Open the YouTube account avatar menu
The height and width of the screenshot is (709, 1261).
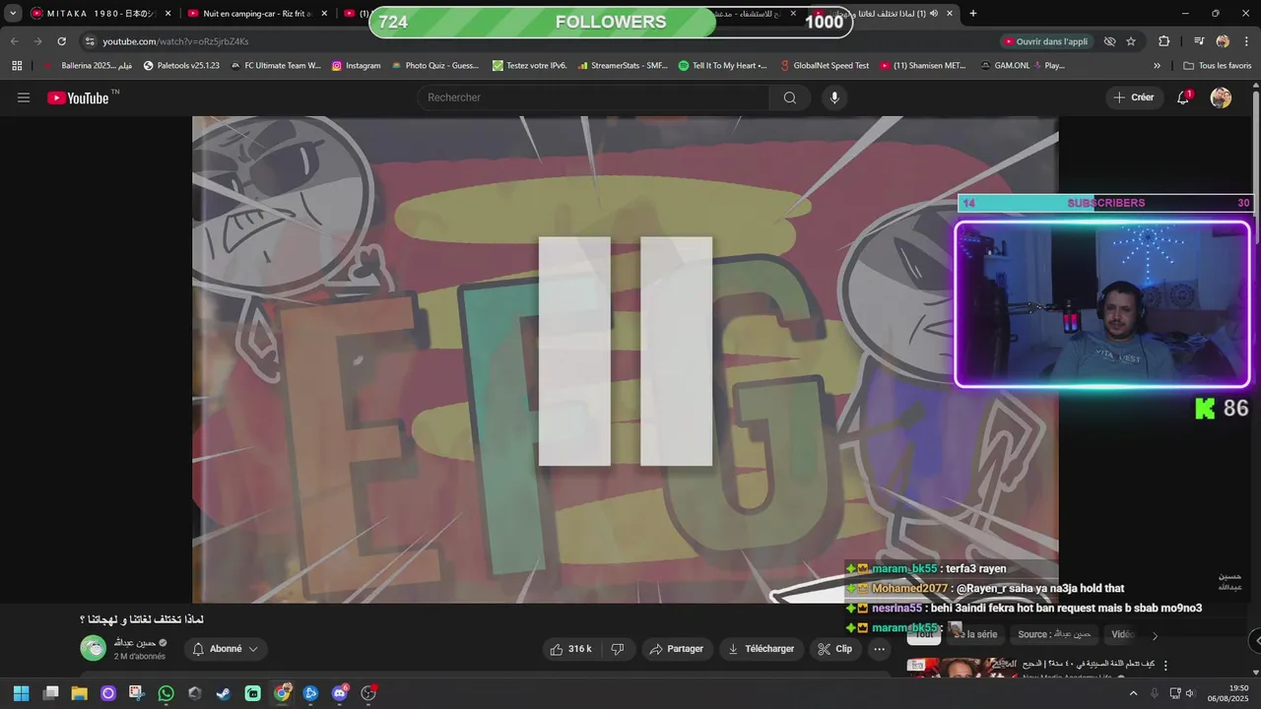(1221, 97)
